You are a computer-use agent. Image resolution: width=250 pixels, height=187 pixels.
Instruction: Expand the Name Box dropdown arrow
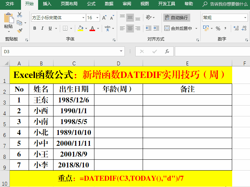pos(121,51)
